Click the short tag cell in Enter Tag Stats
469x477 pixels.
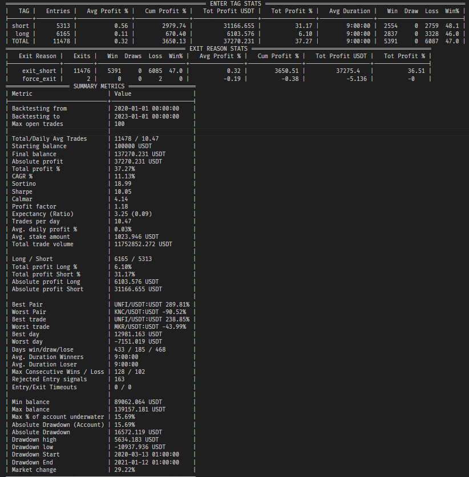click(21, 26)
